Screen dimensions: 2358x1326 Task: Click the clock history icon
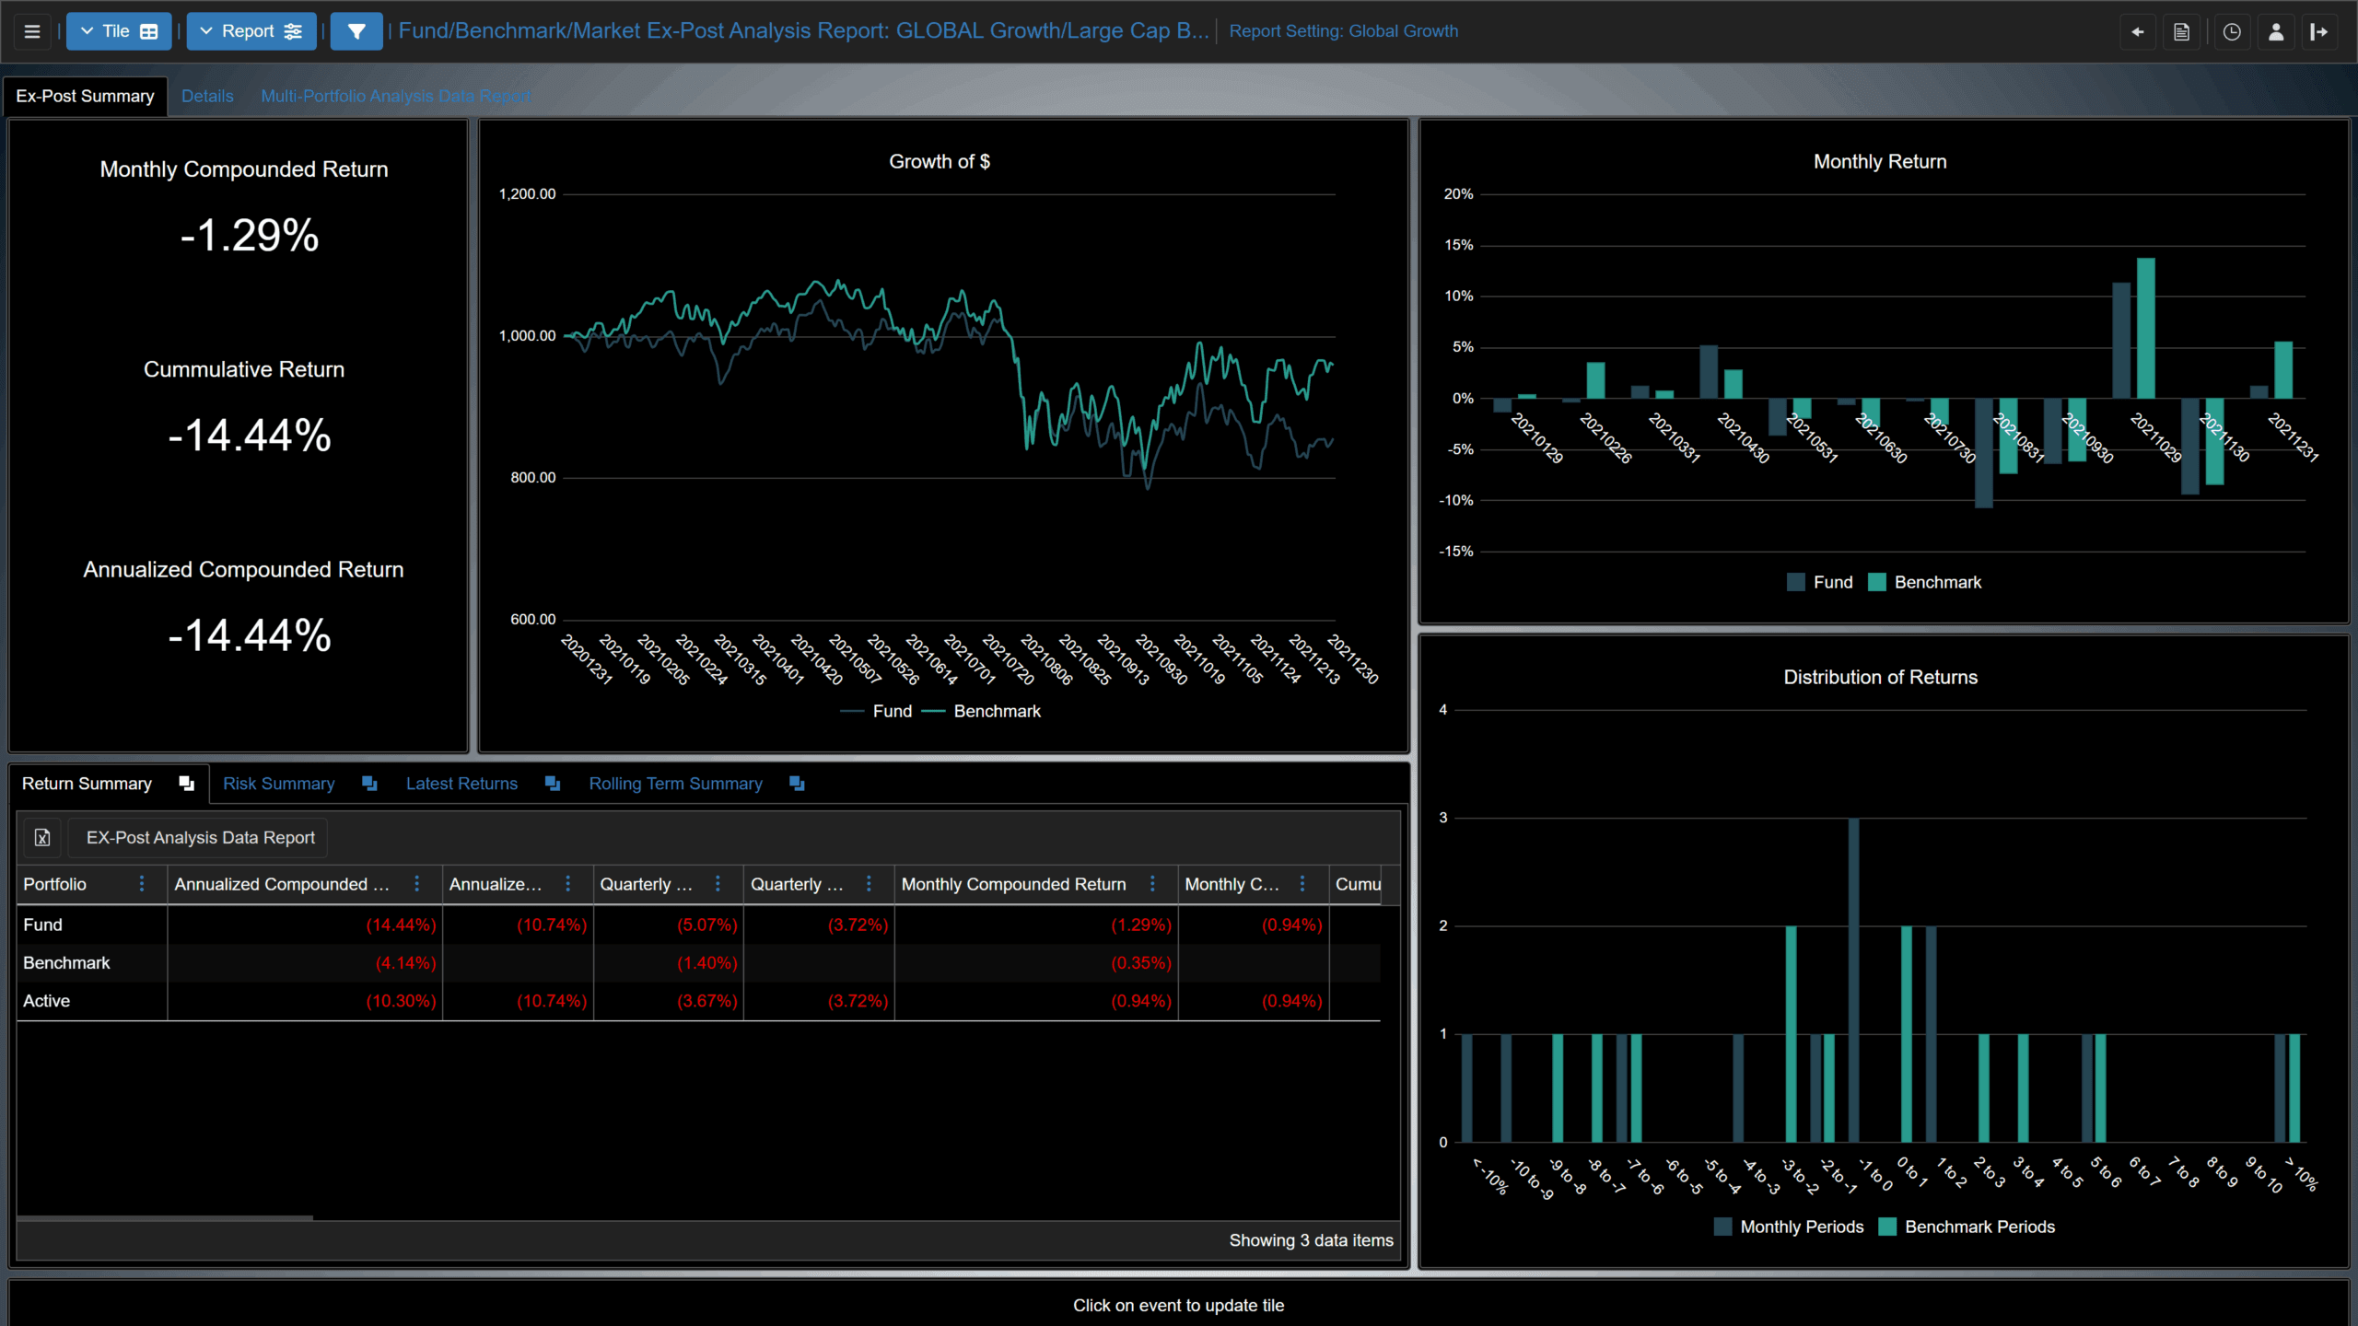(x=2232, y=32)
